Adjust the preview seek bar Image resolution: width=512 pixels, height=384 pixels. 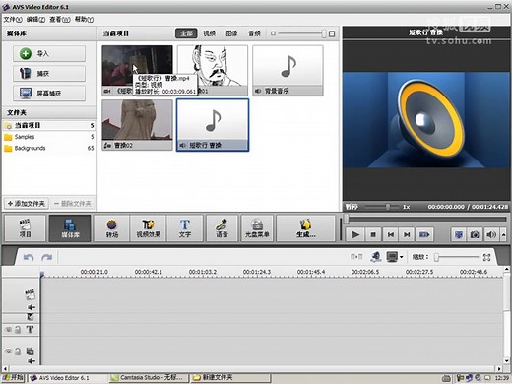click(425, 219)
